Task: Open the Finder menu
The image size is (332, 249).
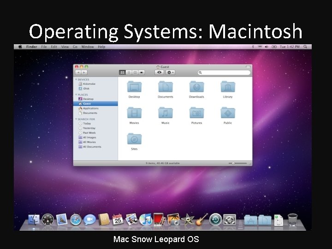Action: (31, 47)
